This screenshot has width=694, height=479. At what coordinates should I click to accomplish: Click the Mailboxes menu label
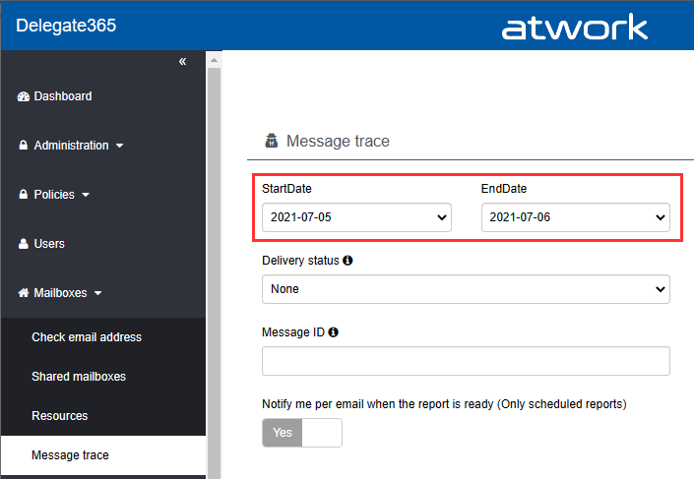pos(60,293)
